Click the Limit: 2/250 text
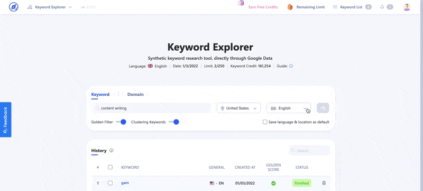This screenshot has width=423, height=191. pos(215,66)
